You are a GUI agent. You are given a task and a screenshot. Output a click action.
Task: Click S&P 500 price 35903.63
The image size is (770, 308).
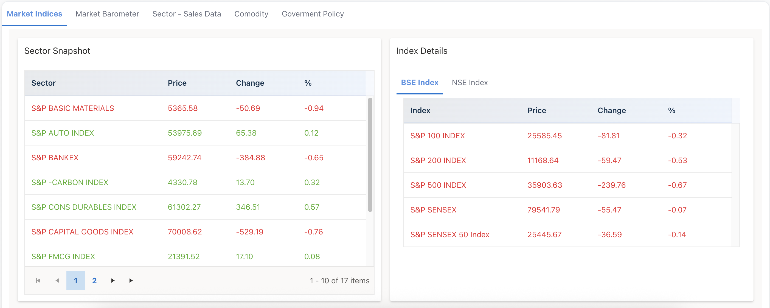545,185
